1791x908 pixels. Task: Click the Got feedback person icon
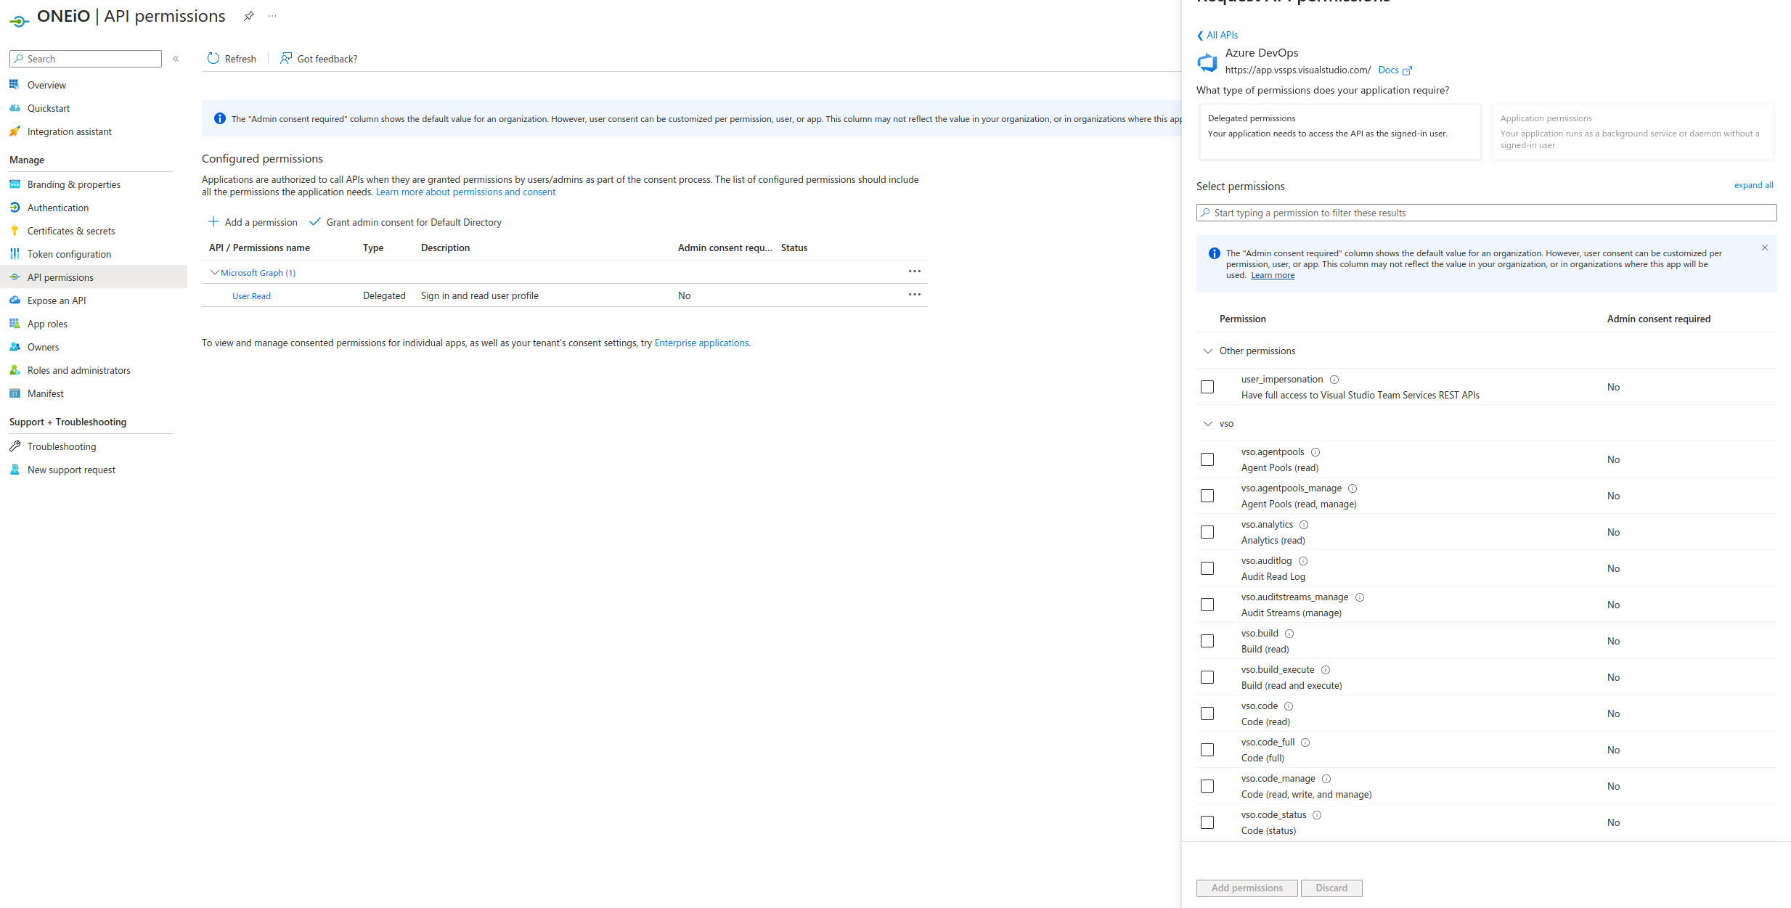coord(286,58)
